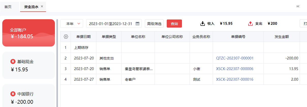Click the 老客户 unit name cell
This screenshot has width=307, height=107.
point(138,79)
